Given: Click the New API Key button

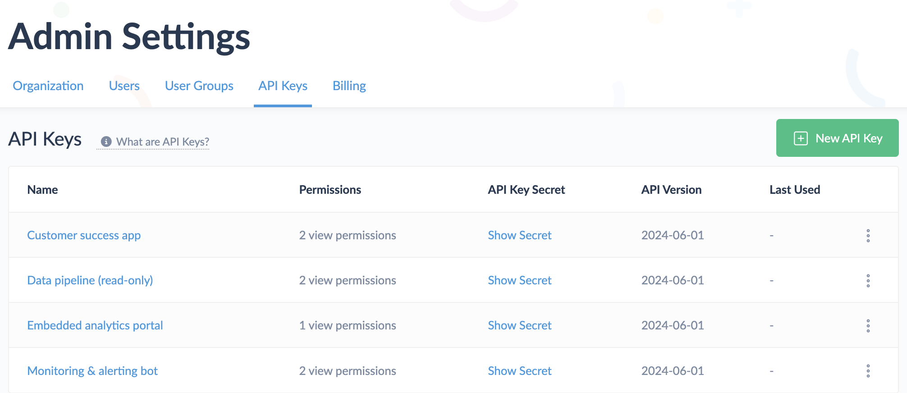Looking at the screenshot, I should (x=837, y=138).
